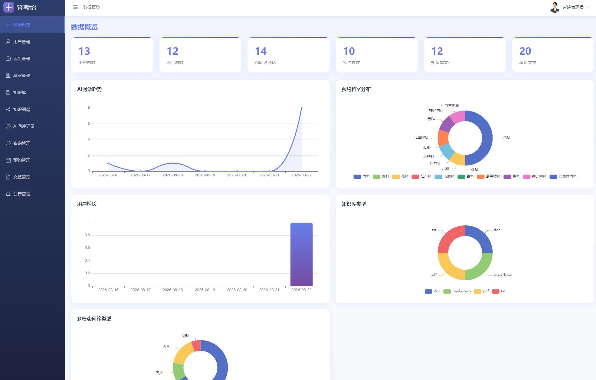
Task: Click the 2026-08-22 bar in 用户增长 chart
Action: pyautogui.click(x=301, y=254)
